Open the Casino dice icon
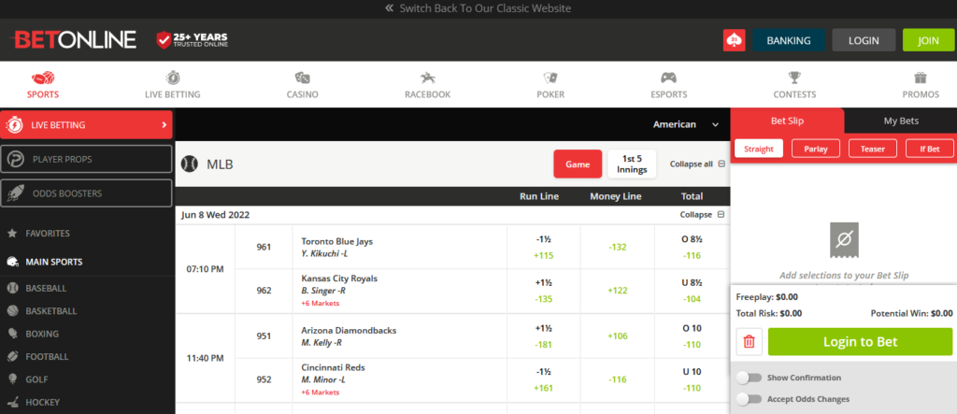 click(x=302, y=79)
